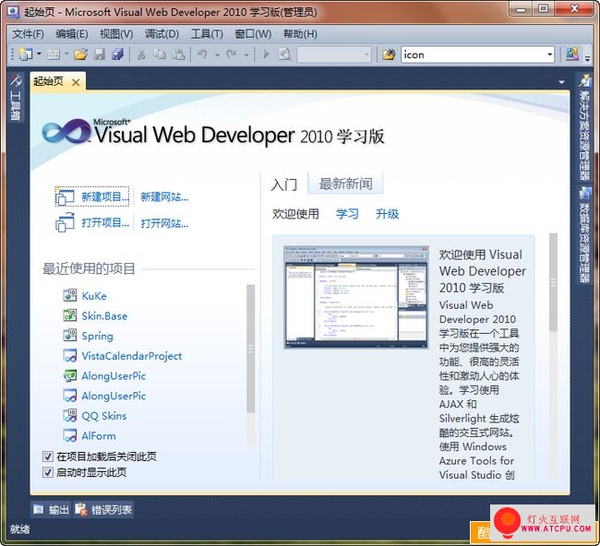Open recent project AlForm
This screenshot has height=546, width=600.
[99, 436]
